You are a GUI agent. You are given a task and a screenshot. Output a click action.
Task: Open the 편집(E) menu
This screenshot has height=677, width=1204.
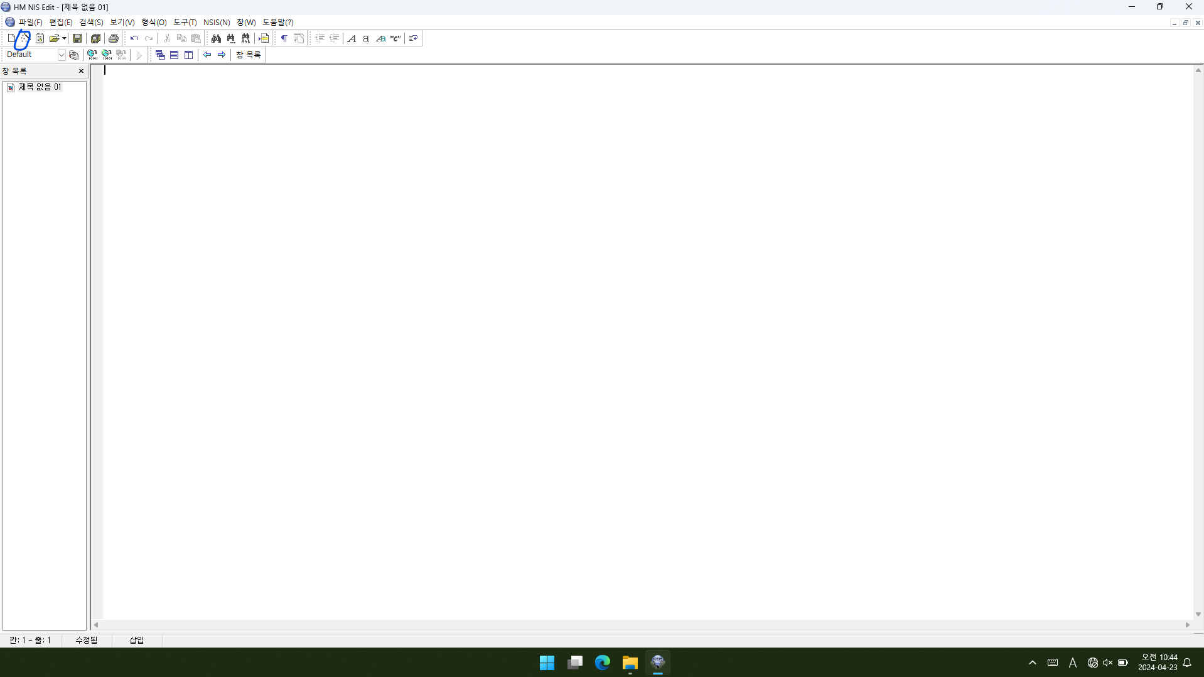click(61, 22)
